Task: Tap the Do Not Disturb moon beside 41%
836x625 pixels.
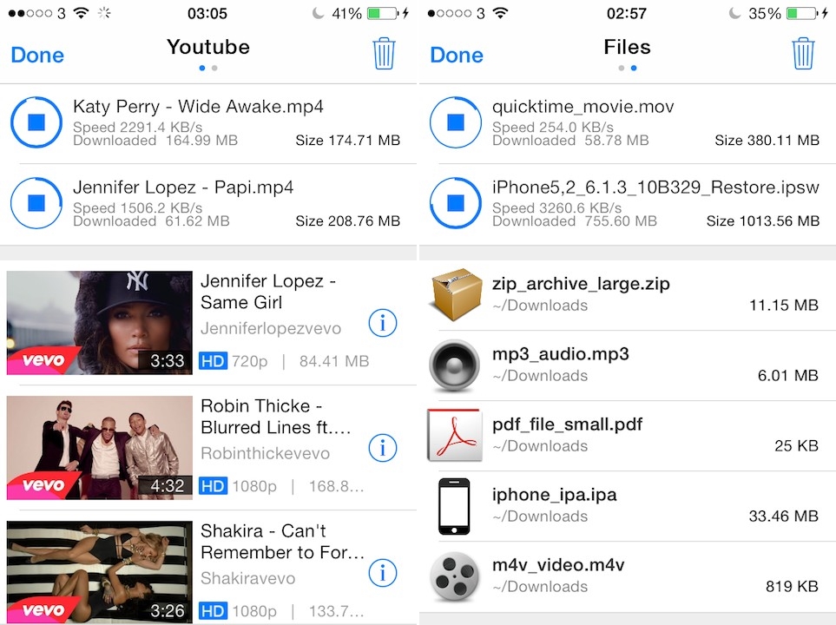Action: coord(319,13)
